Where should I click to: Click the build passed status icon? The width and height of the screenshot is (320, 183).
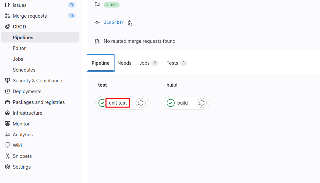point(171,103)
